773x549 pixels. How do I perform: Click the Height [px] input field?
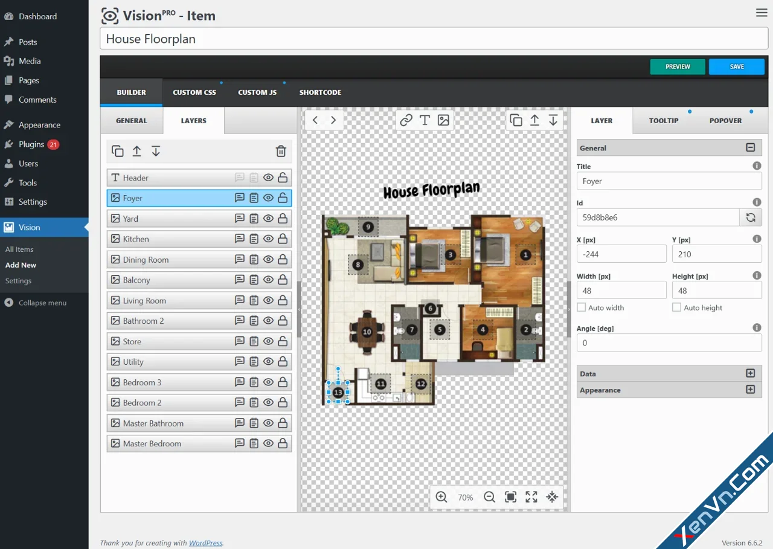717,291
